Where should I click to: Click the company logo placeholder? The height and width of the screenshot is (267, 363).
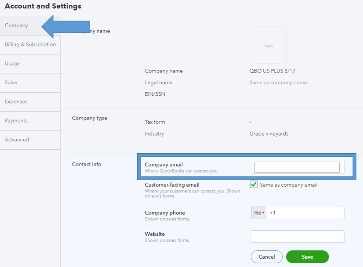coord(269,46)
